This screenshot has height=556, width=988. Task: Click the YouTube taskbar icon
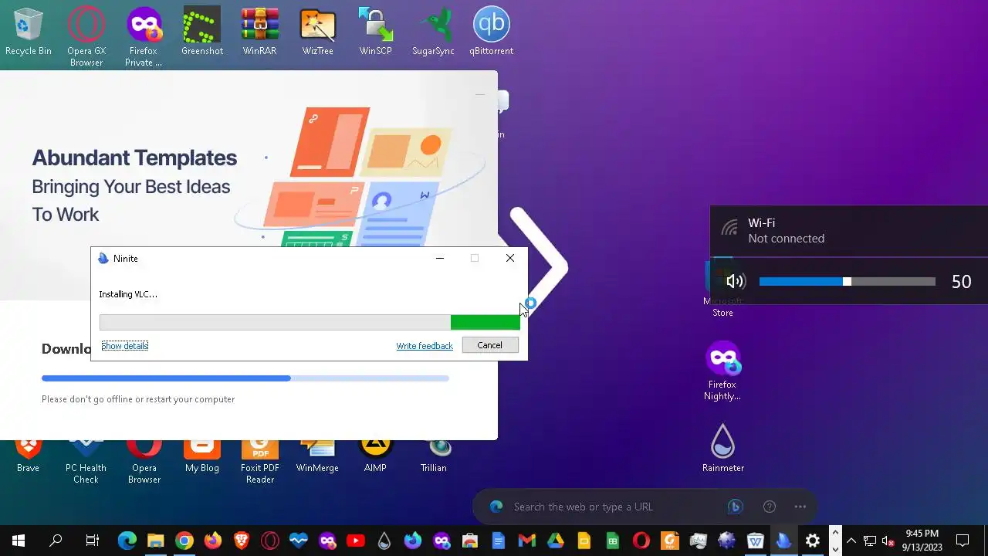pos(355,541)
